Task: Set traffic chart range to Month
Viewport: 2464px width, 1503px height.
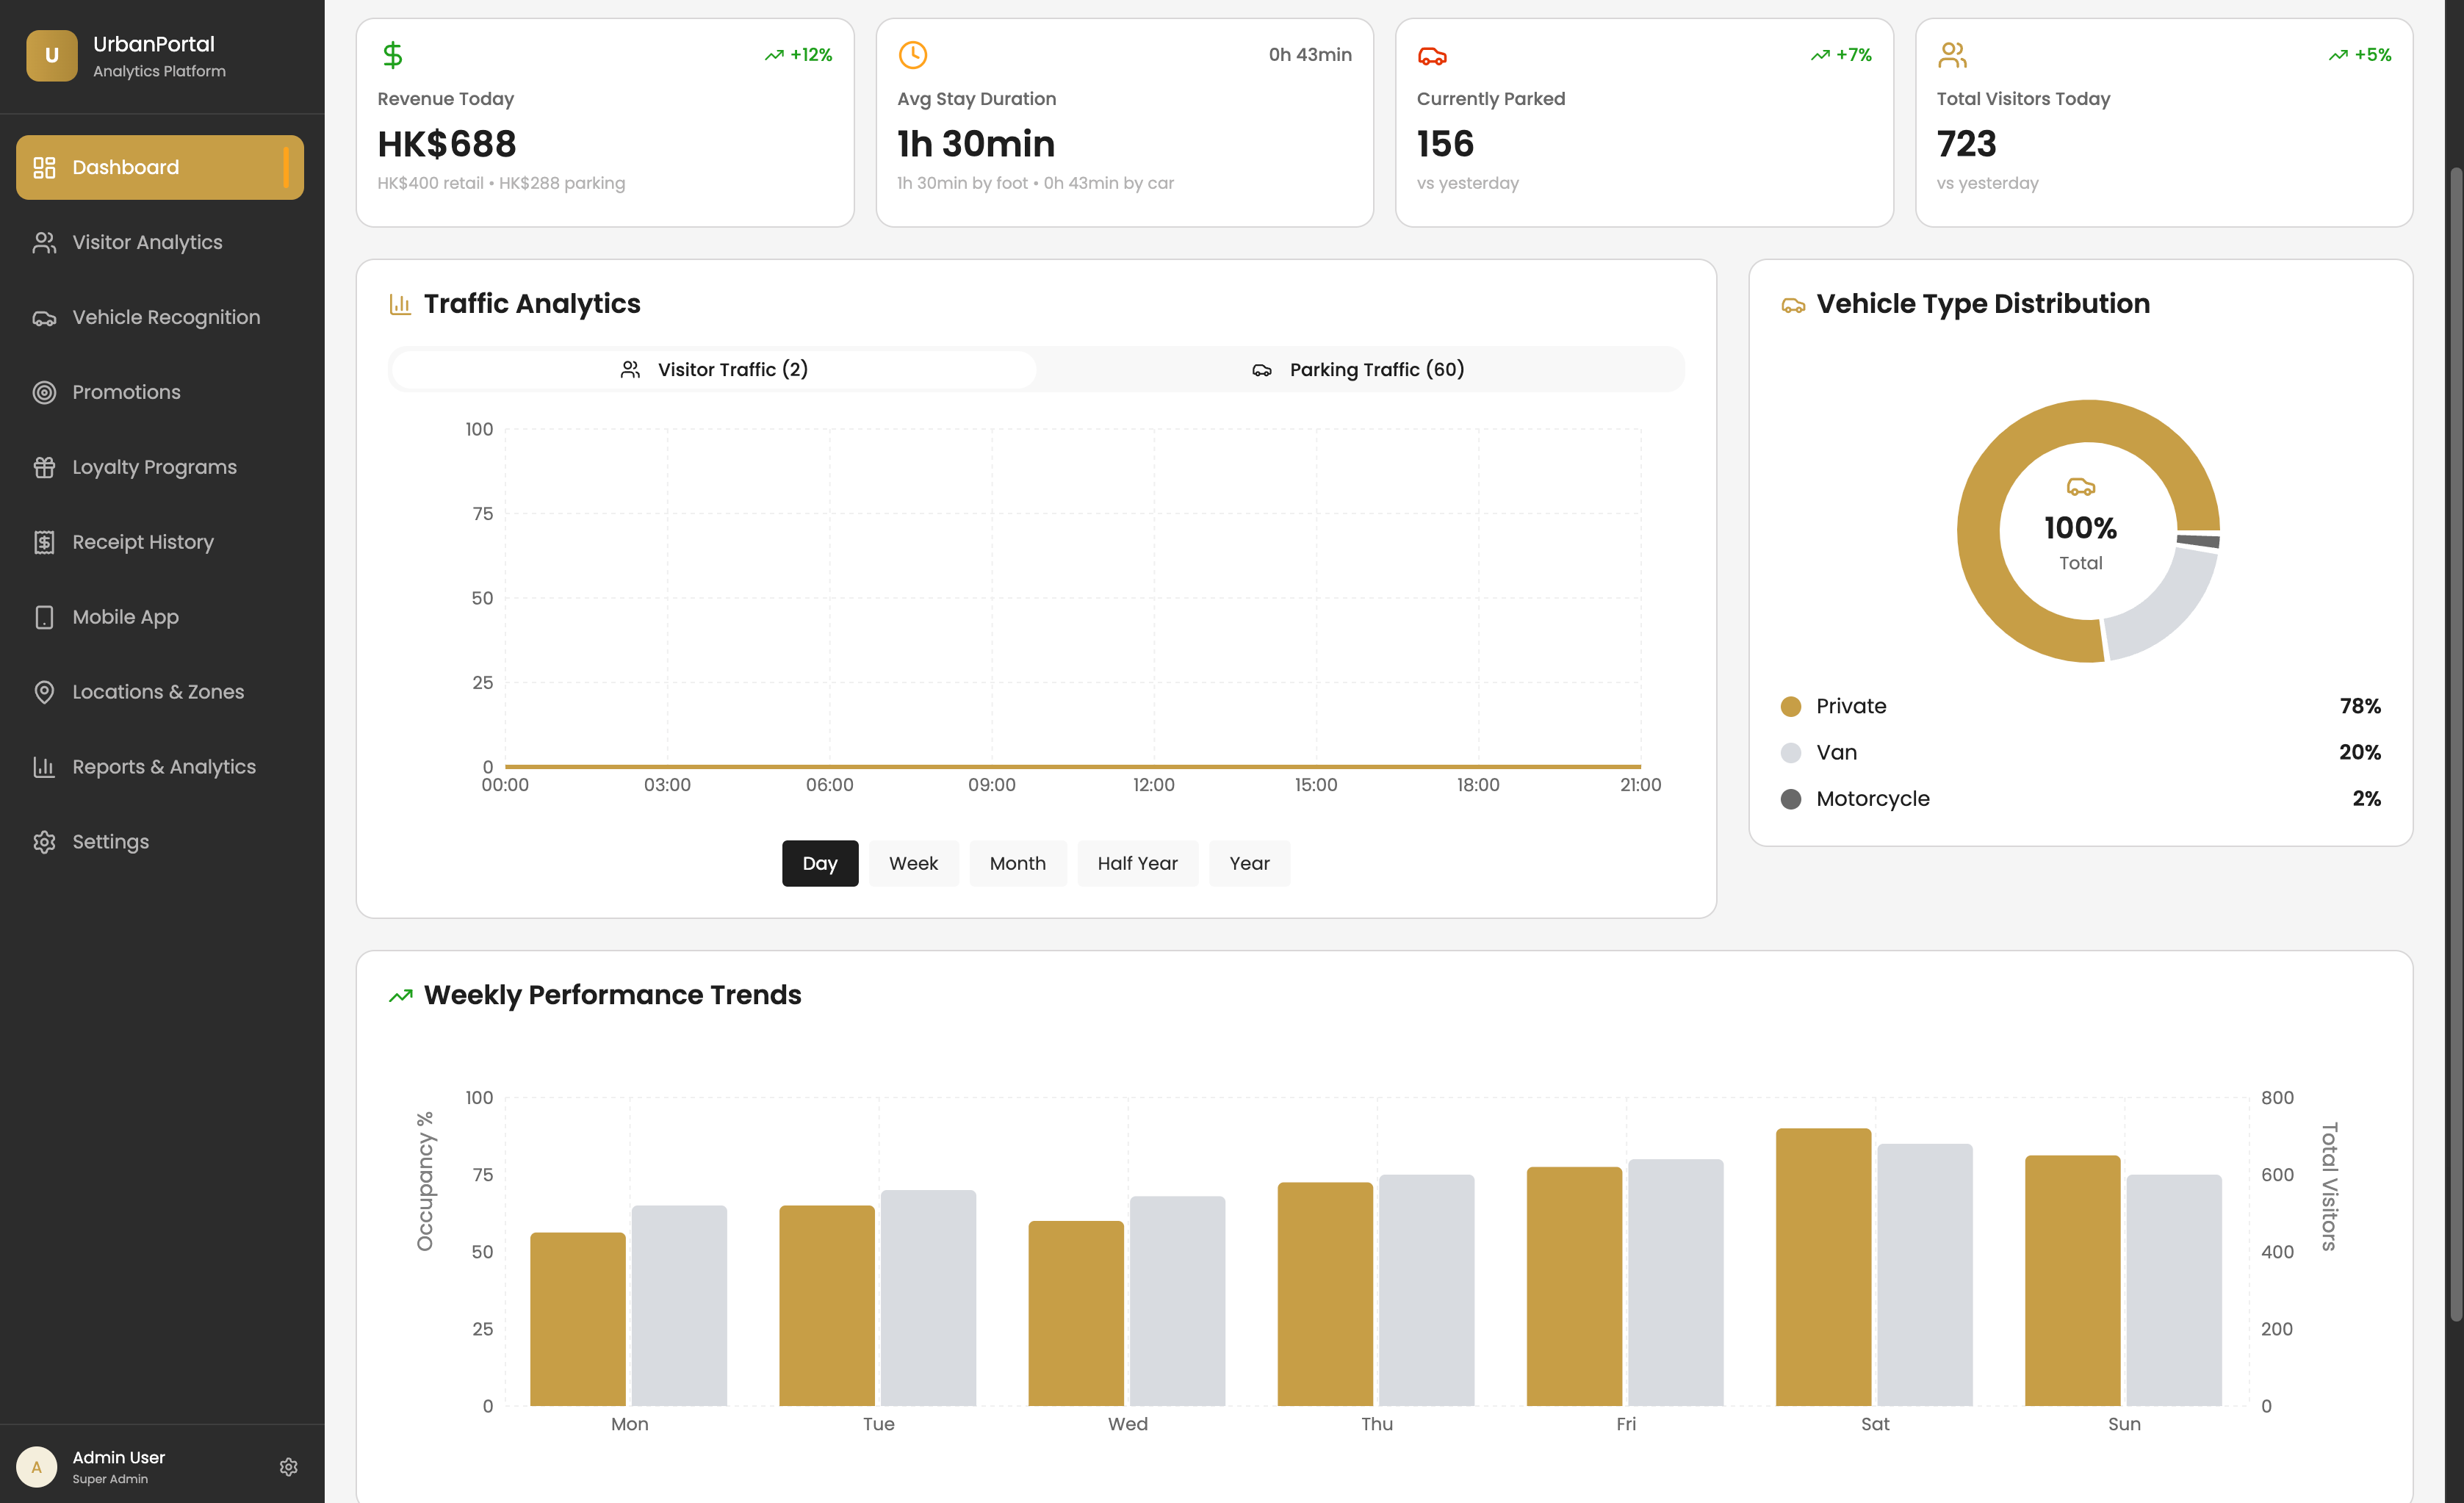Action: click(1017, 863)
